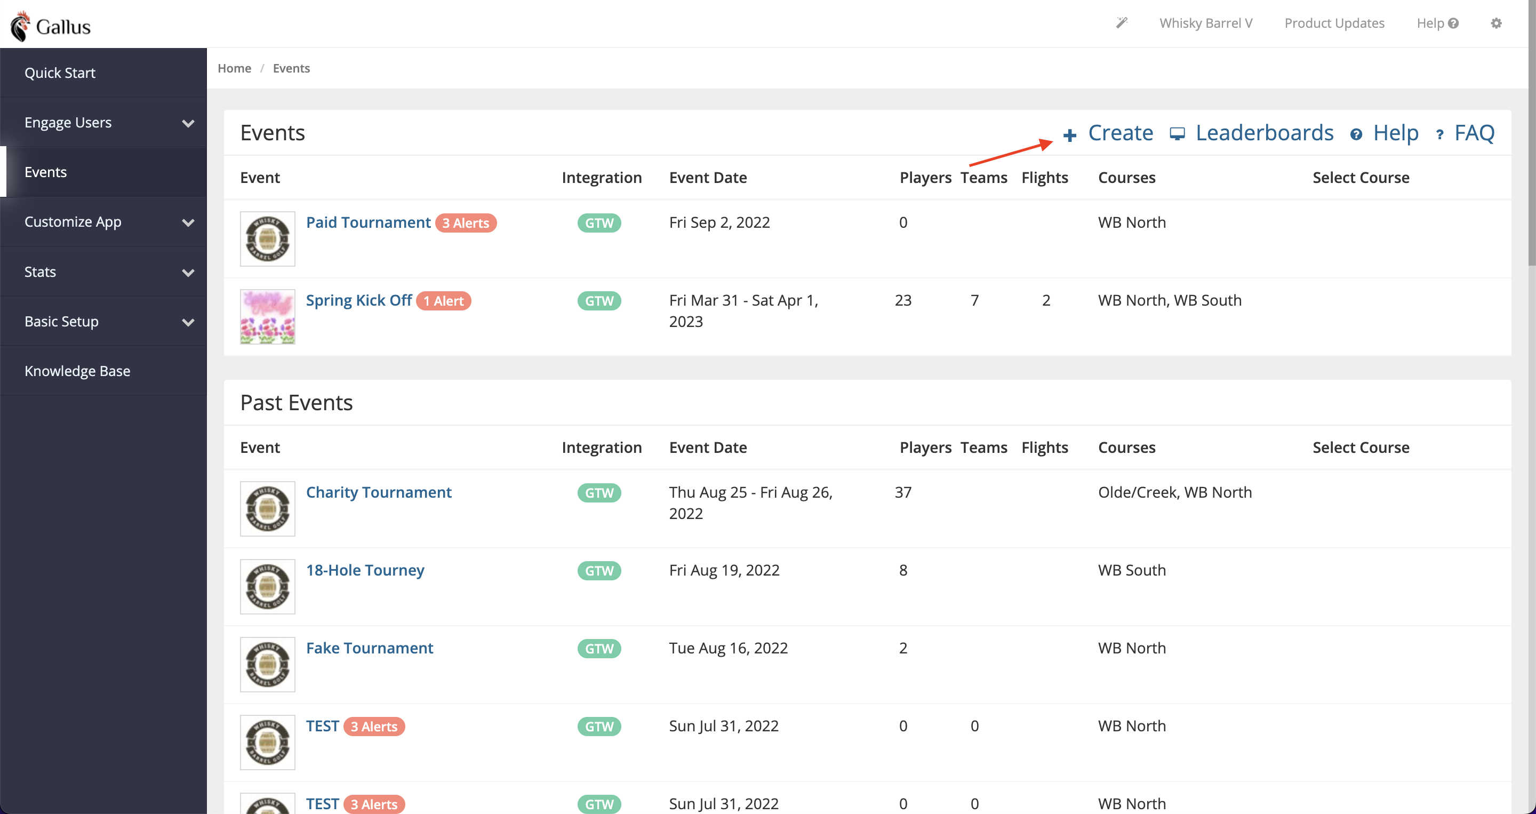Click the Help question-mark icon in top bar
This screenshot has height=814, width=1536.
pos(1453,23)
